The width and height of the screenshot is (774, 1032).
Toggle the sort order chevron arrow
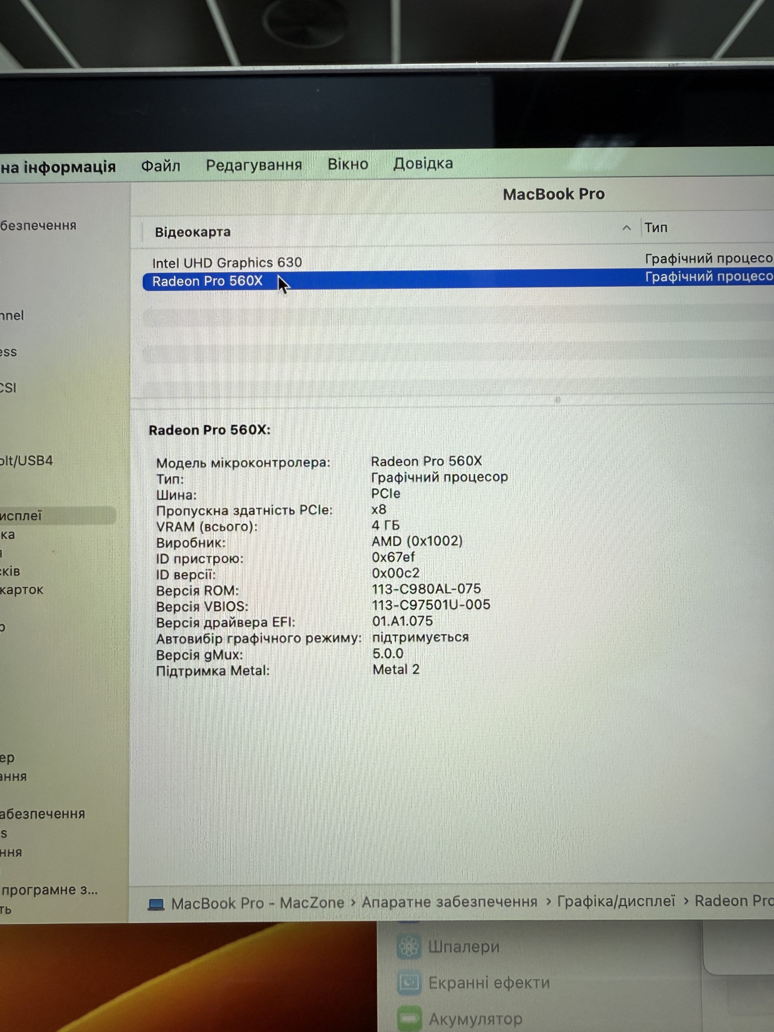626,228
